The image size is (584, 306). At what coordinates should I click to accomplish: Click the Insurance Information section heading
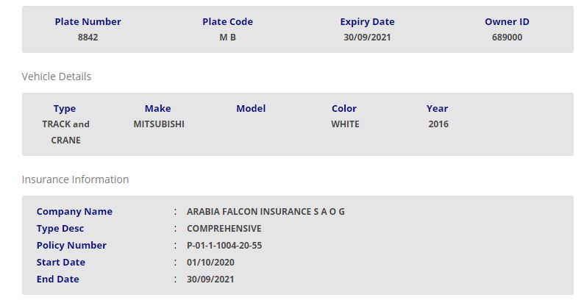(x=75, y=179)
